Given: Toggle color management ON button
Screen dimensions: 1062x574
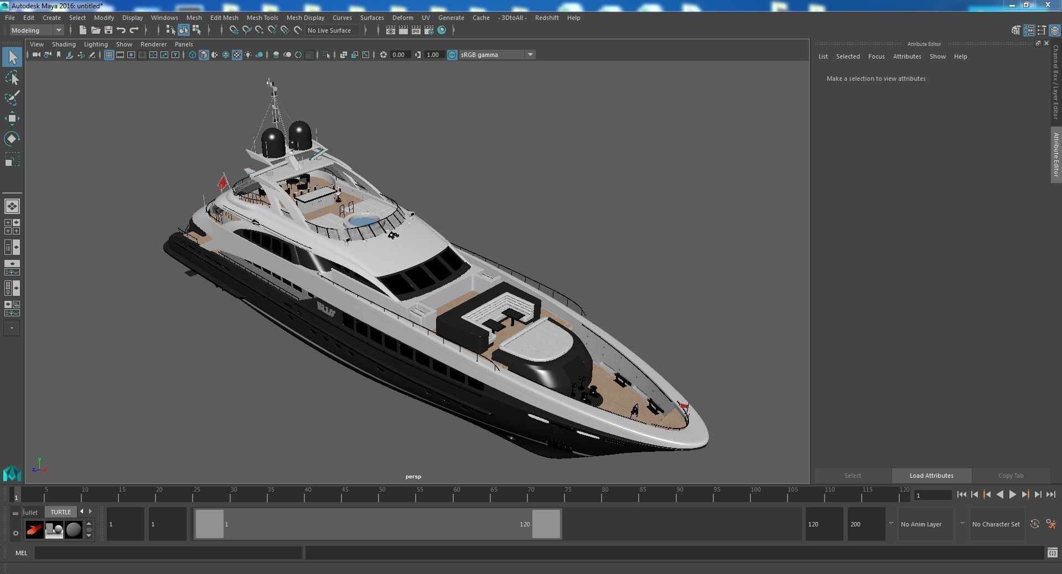Looking at the screenshot, I should pyautogui.click(x=452, y=55).
